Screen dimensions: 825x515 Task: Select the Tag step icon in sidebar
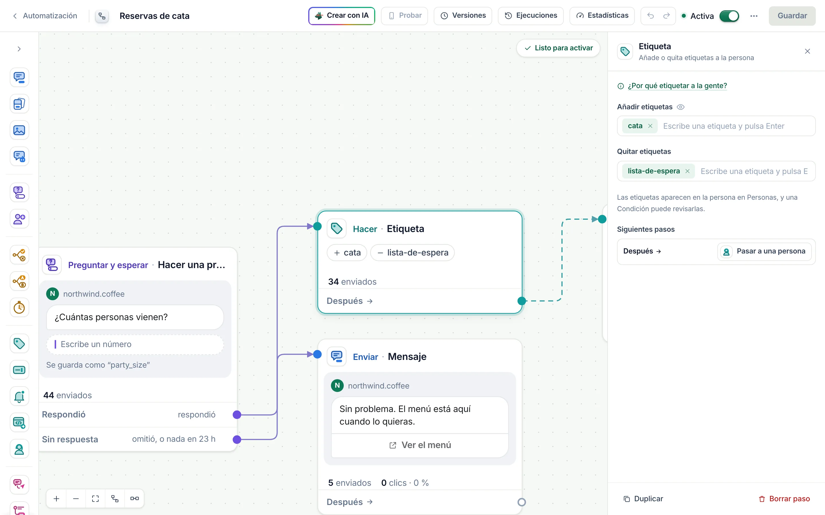coord(19,343)
